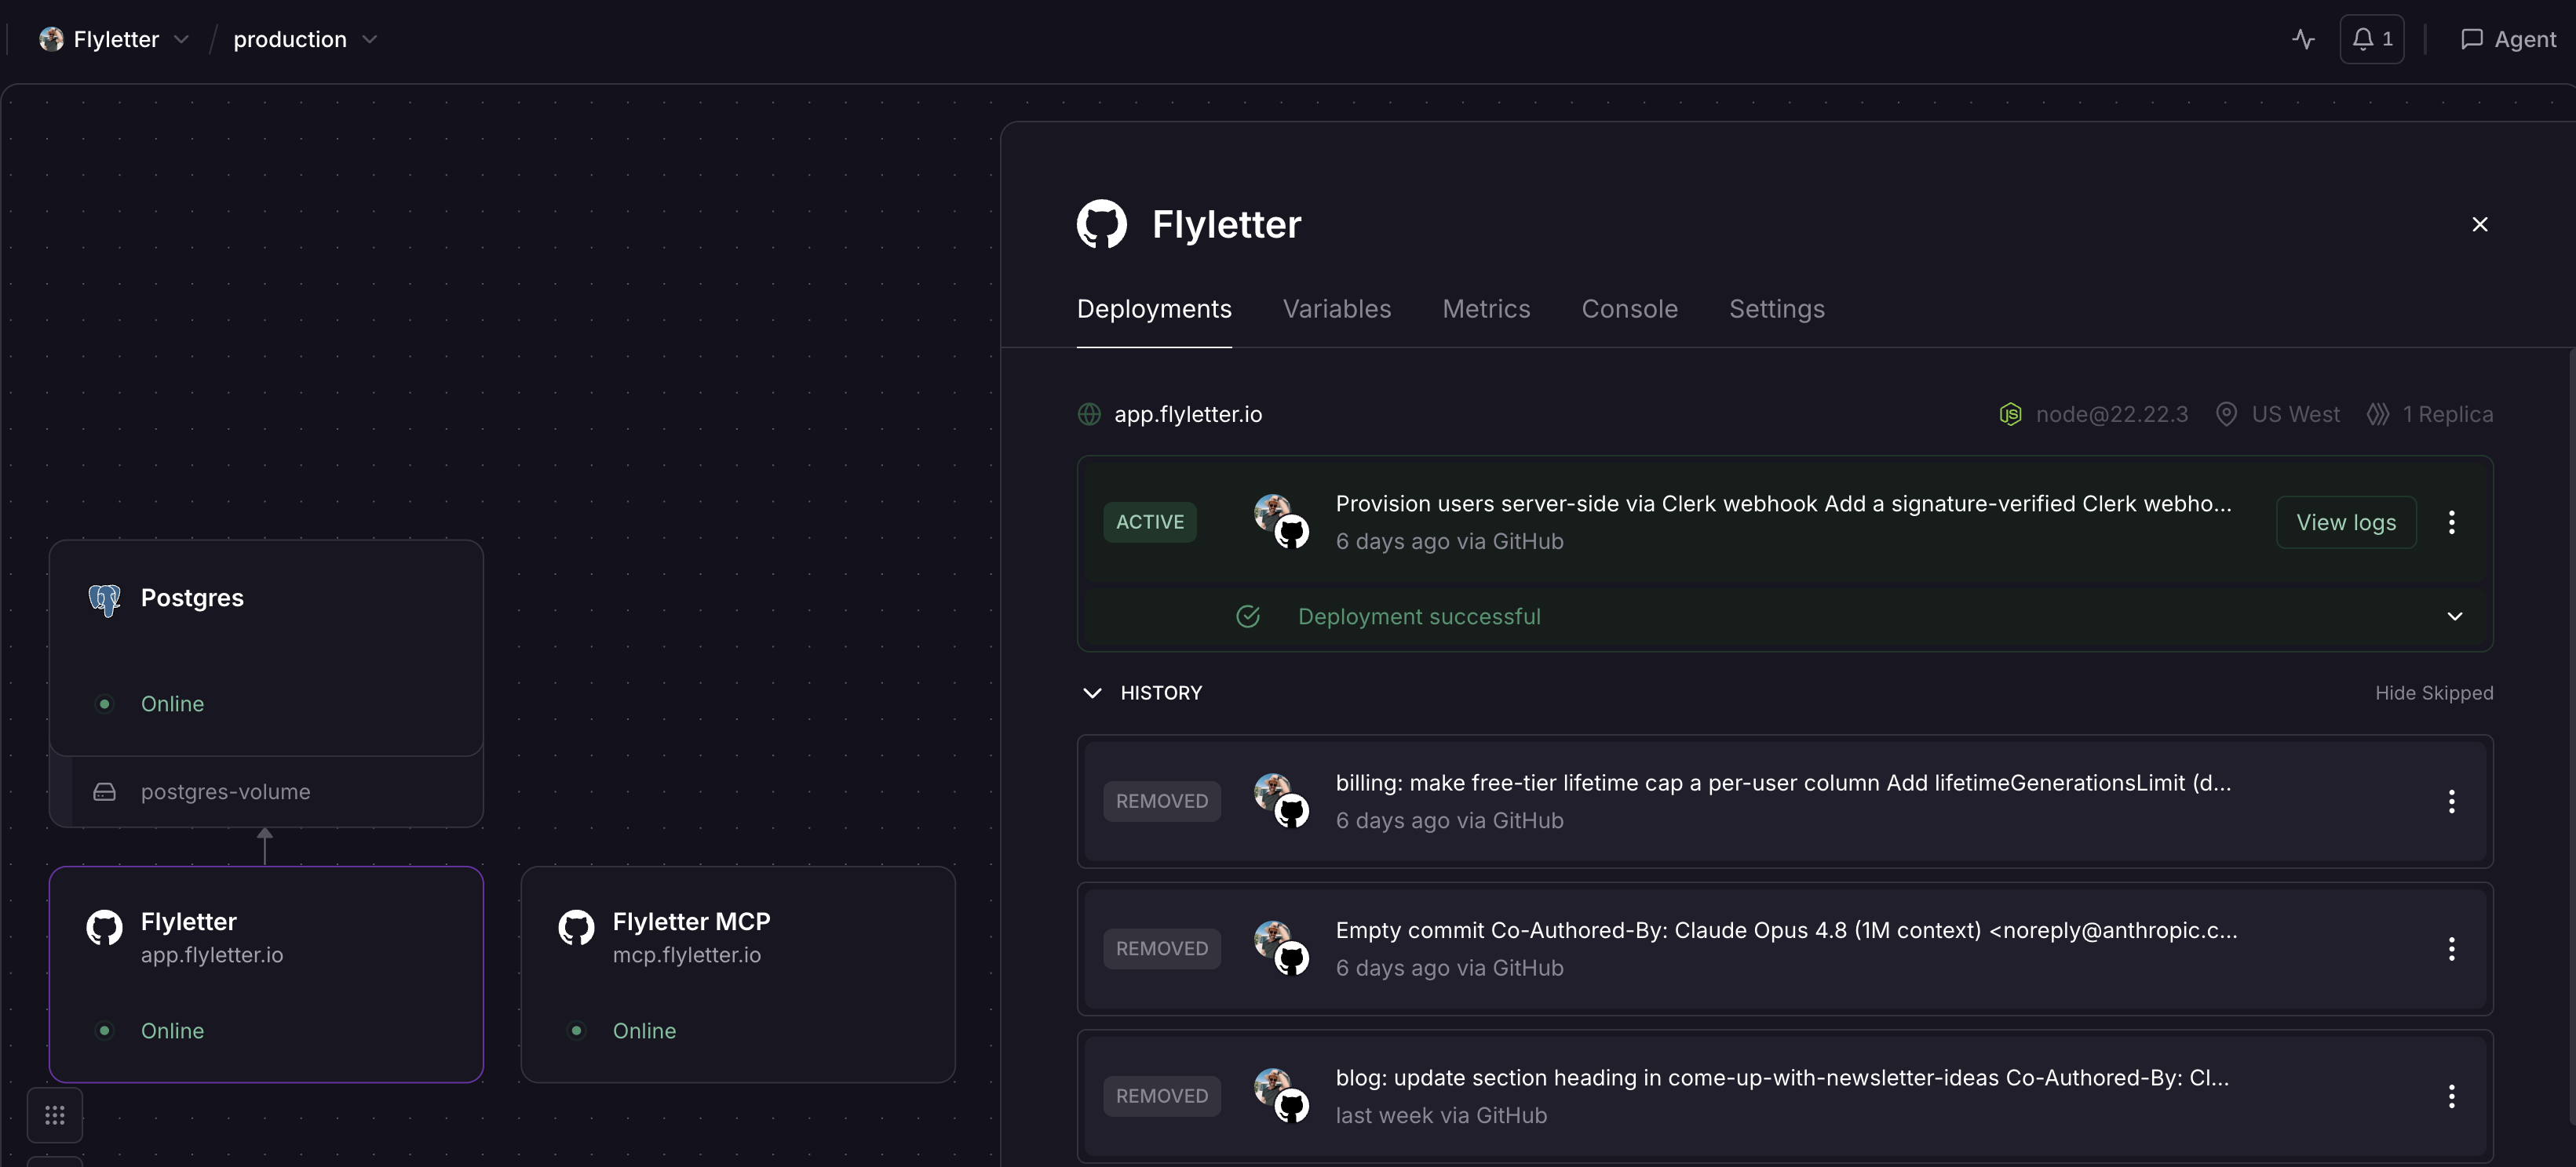Switch to the Settings tab
Viewport: 2576px width, 1167px height.
point(1777,309)
